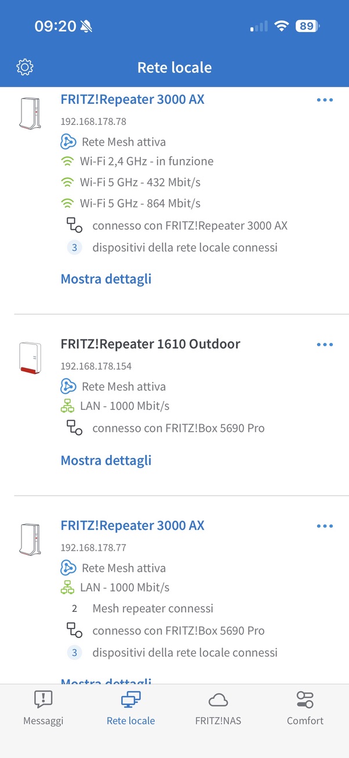Go to the Comfort tab

click(305, 708)
